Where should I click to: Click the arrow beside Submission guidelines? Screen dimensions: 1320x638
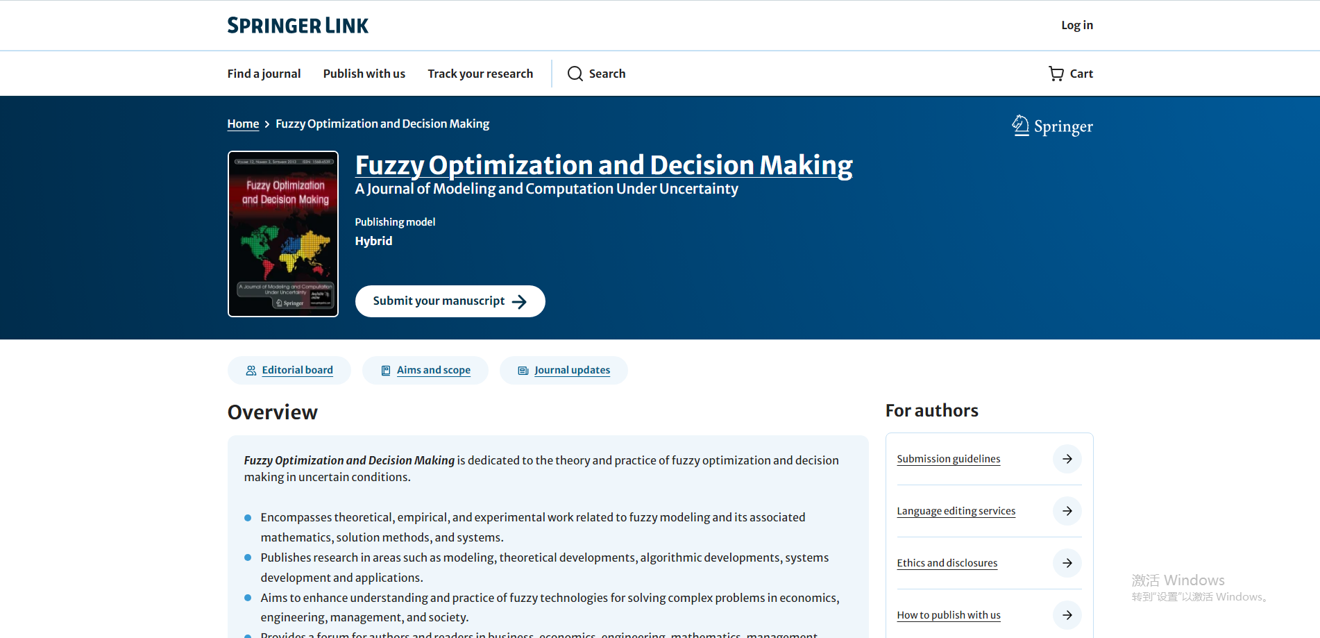click(1067, 459)
